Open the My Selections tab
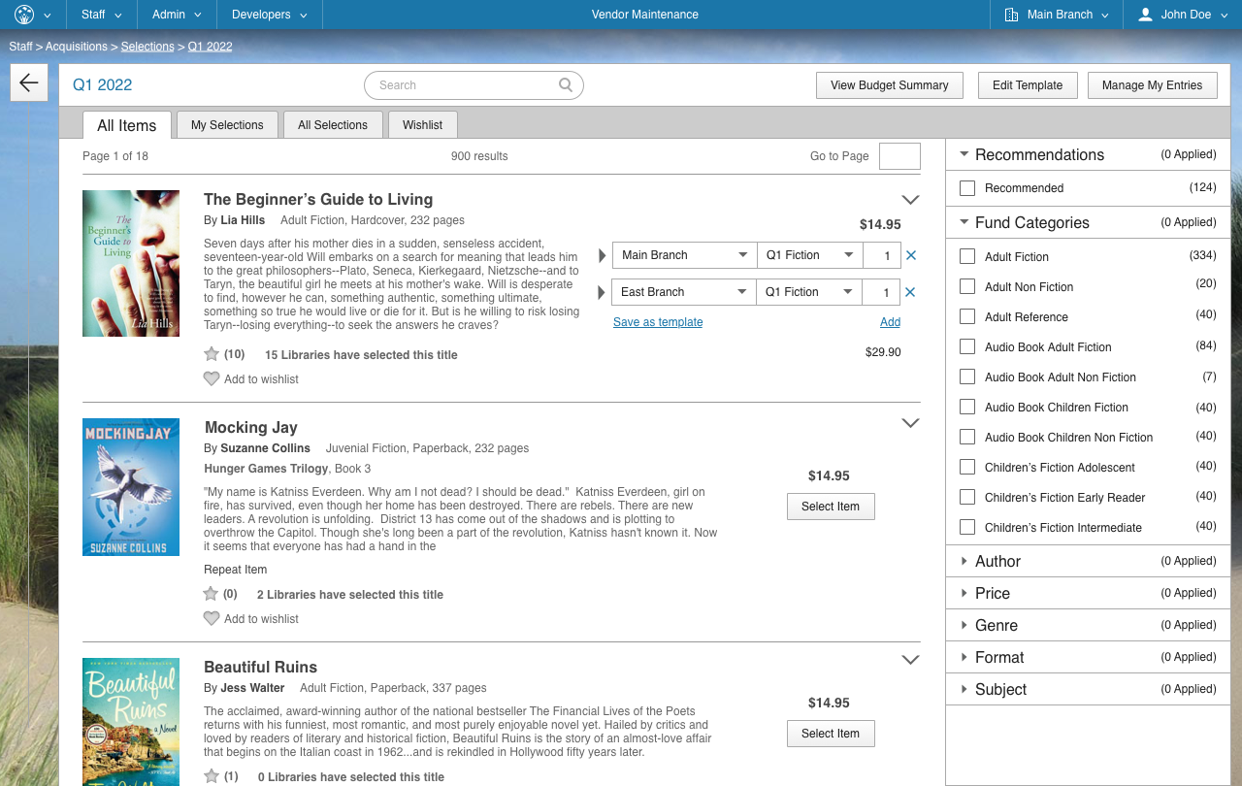The height and width of the screenshot is (786, 1242). click(227, 124)
